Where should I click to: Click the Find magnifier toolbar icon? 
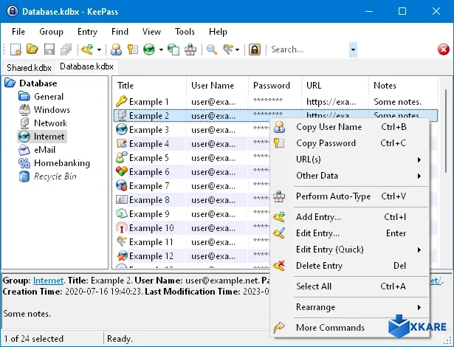pyautogui.click(x=212, y=49)
